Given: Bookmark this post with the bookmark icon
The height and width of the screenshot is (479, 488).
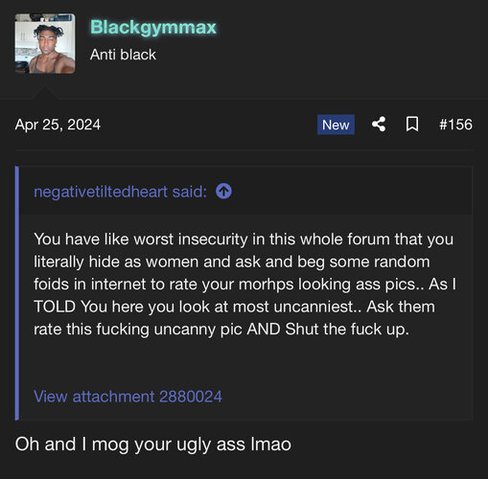Looking at the screenshot, I should 412,125.
